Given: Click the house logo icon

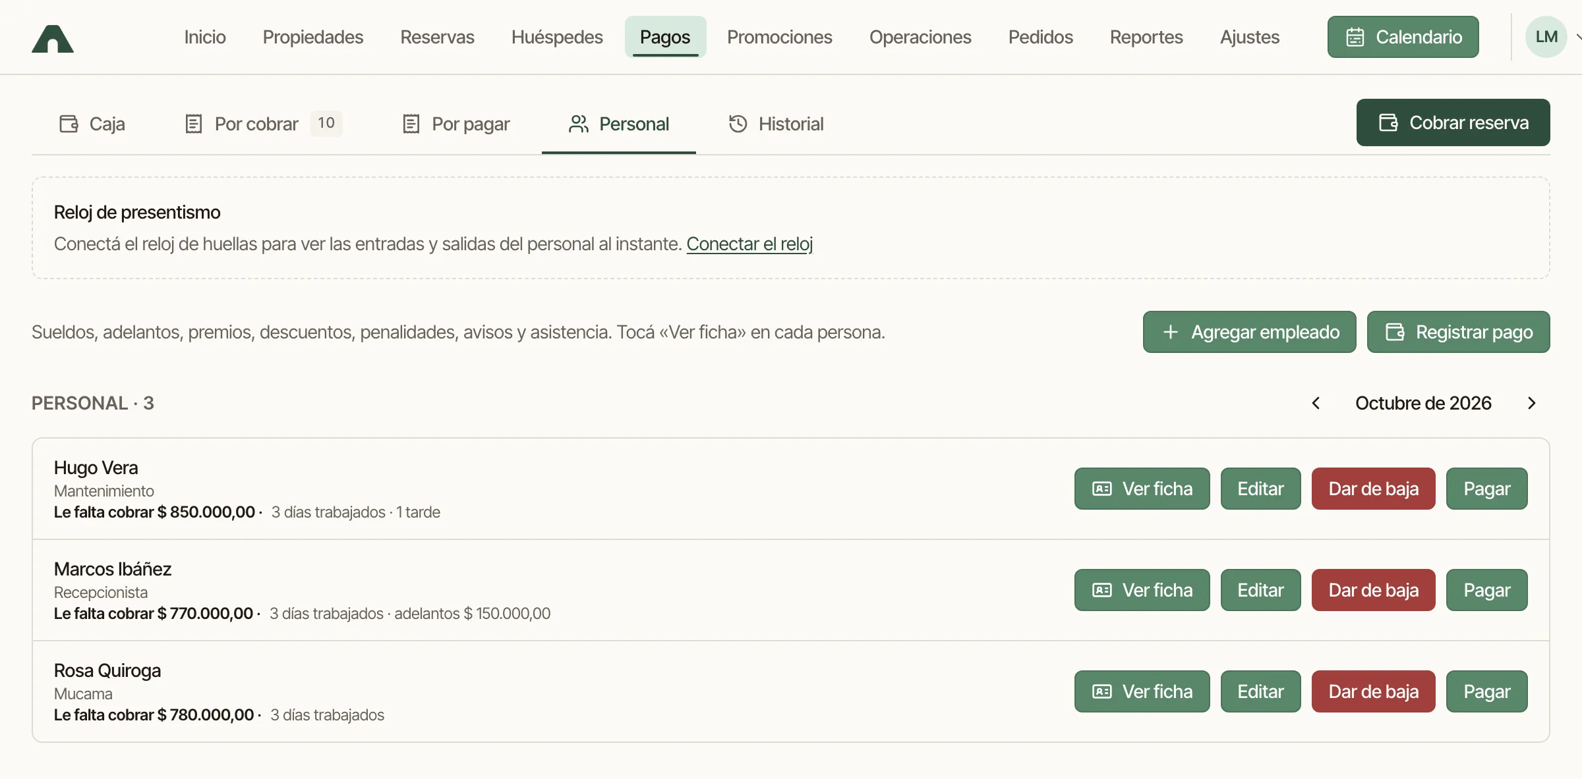Looking at the screenshot, I should [x=53, y=38].
